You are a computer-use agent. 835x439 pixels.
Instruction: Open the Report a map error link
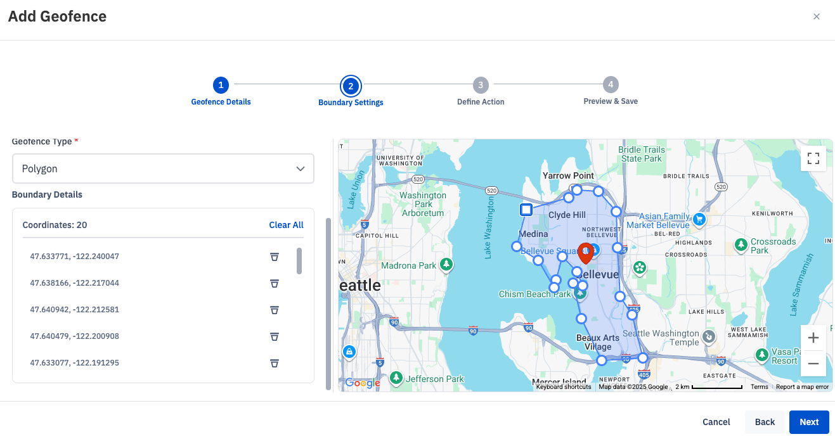[x=802, y=386]
